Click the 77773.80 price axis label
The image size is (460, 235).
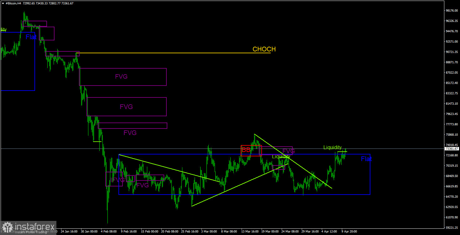click(x=452, y=124)
